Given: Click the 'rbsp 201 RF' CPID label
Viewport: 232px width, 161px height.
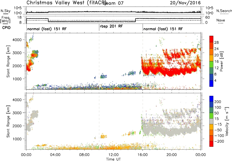Looking at the screenshot, I should tap(111, 26).
